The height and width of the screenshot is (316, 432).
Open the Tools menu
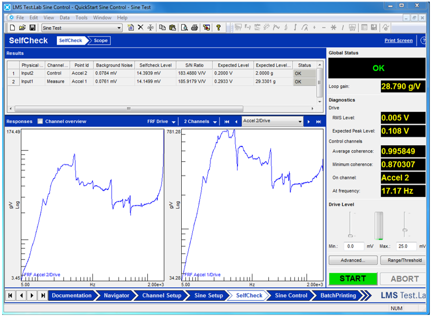pos(81,18)
